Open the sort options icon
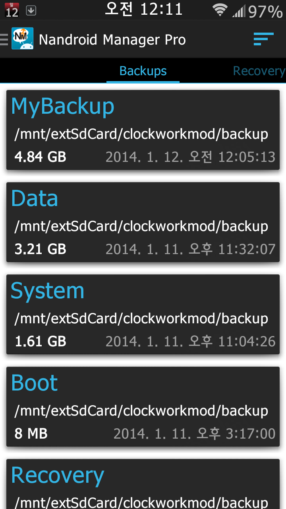This screenshot has width=286, height=509. point(264,39)
